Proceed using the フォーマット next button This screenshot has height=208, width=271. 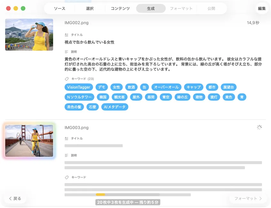(x=248, y=198)
